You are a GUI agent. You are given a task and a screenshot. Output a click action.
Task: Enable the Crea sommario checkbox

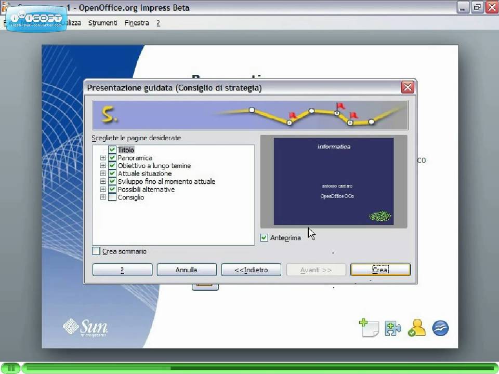[x=96, y=251]
